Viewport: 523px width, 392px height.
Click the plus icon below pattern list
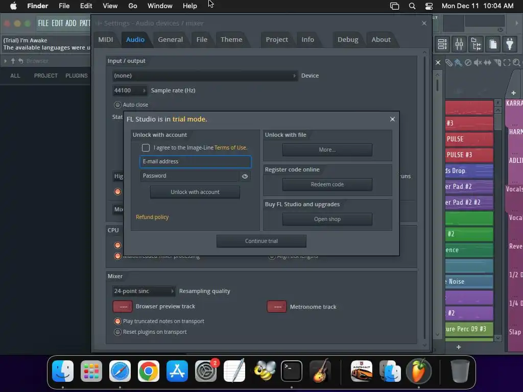tap(459, 347)
